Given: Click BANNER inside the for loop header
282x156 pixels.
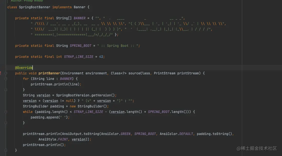Looking at the screenshot, I should [66, 79].
